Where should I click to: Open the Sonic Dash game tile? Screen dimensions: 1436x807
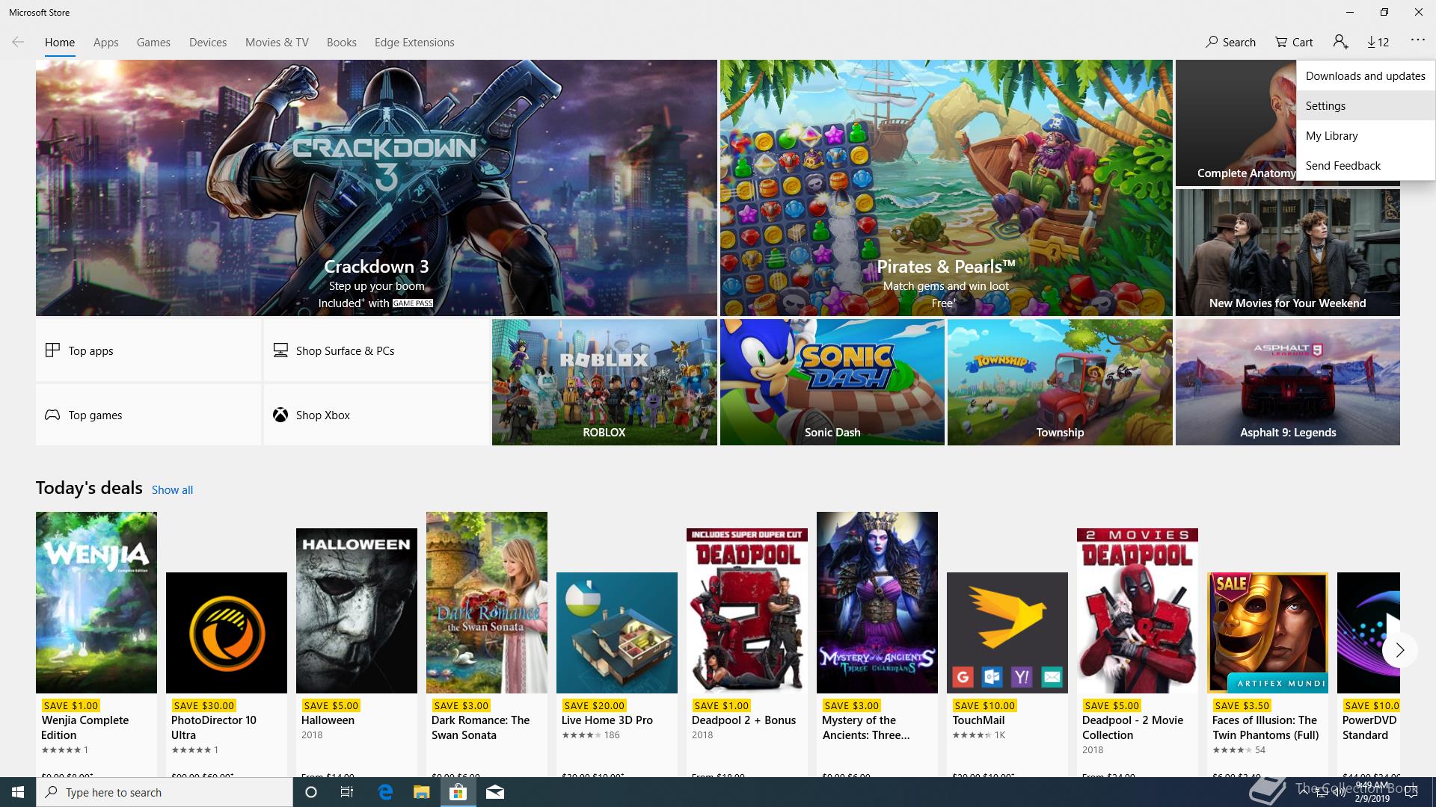(x=832, y=383)
